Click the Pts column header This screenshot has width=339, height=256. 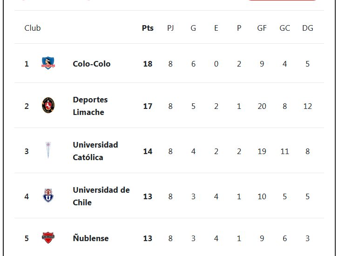(148, 28)
